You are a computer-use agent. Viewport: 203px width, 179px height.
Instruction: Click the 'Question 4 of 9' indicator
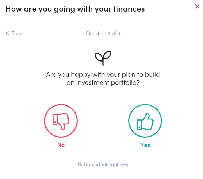[x=103, y=33]
